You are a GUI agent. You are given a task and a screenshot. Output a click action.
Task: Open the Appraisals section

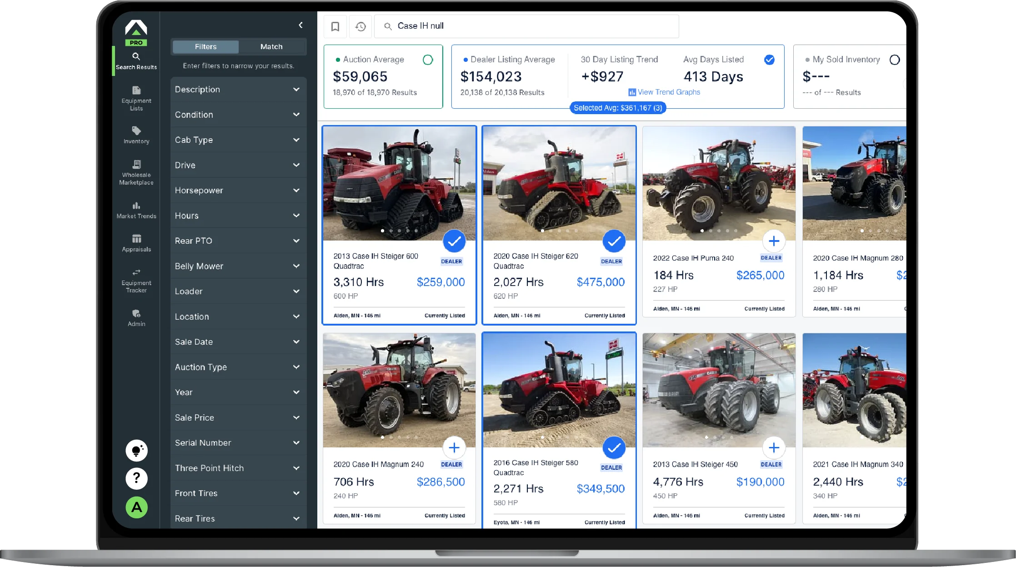[x=136, y=243]
